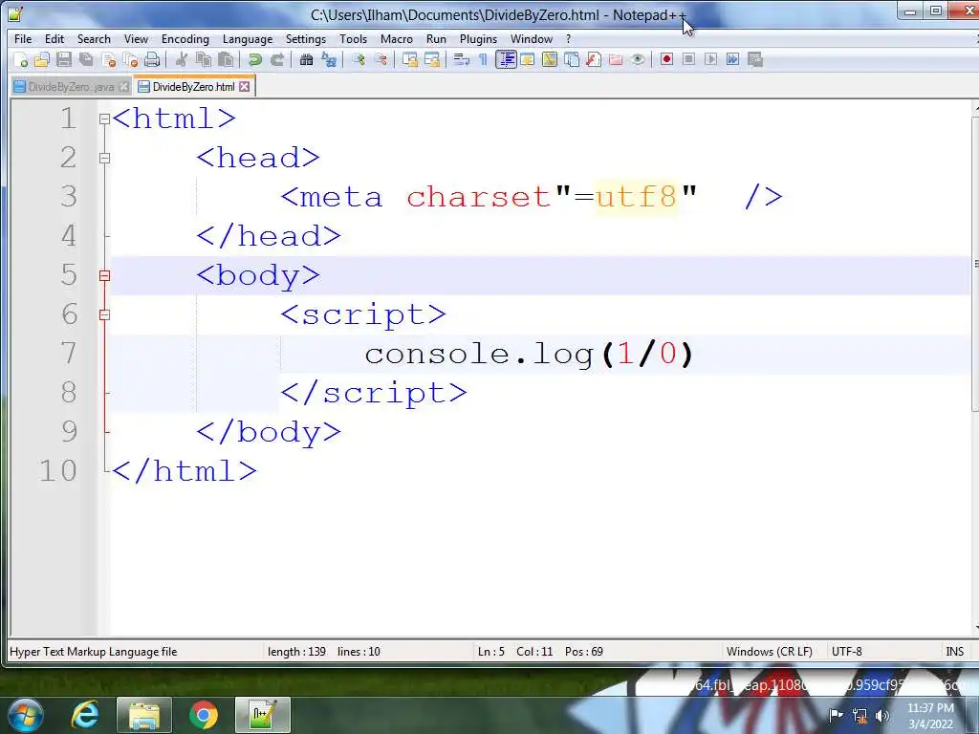This screenshot has height=734, width=979.
Task: Open the Windows Start menu orb
Action: coord(26,715)
